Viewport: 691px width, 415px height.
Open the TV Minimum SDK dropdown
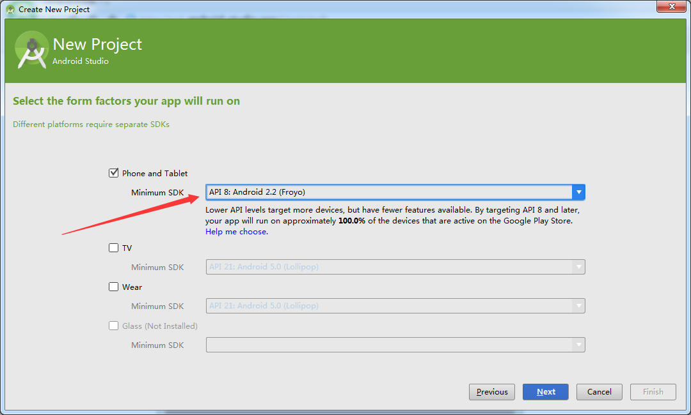click(x=395, y=267)
